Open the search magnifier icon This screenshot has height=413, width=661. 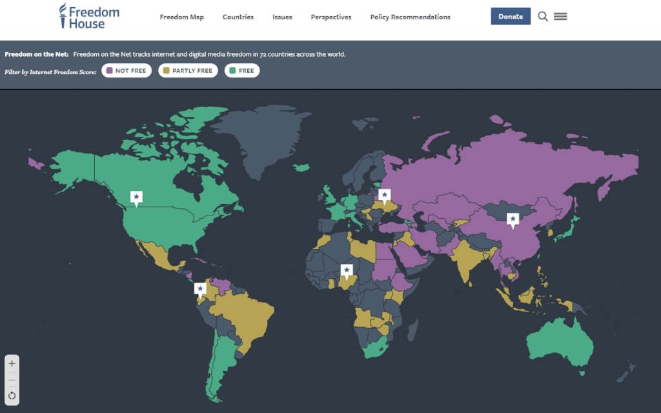543,17
